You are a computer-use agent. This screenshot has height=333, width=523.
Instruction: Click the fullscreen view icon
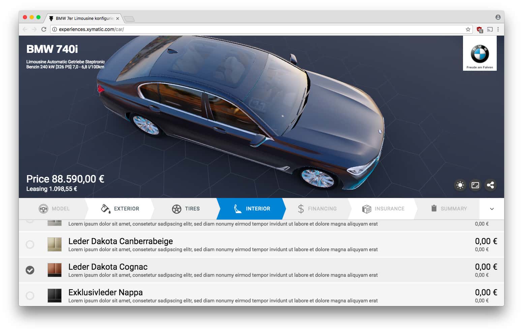475,185
